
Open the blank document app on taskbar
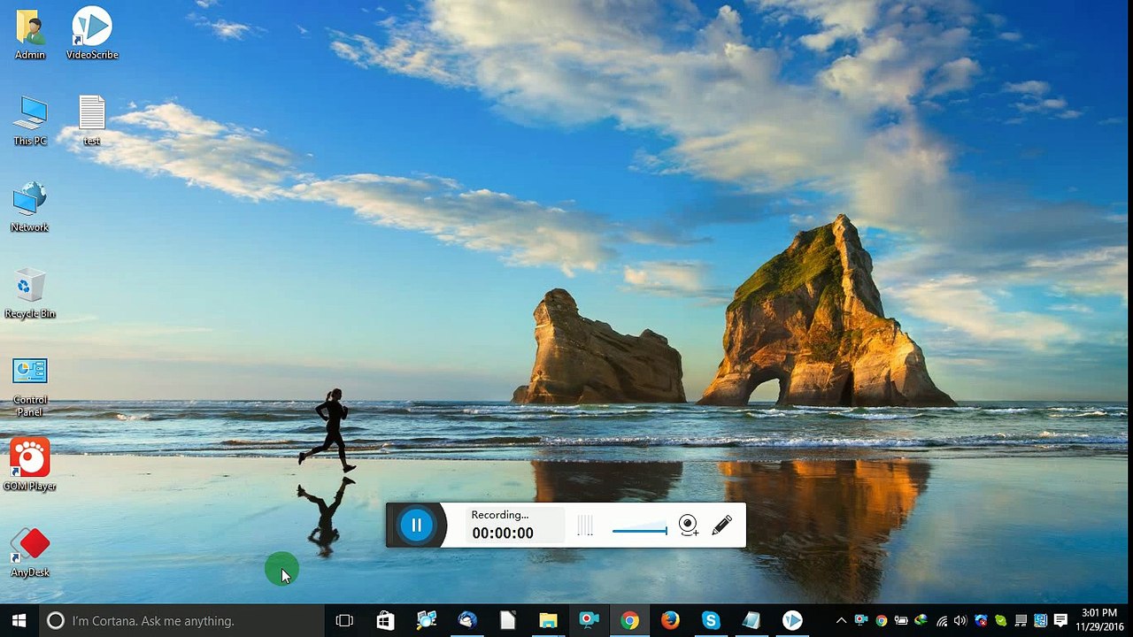(x=507, y=621)
